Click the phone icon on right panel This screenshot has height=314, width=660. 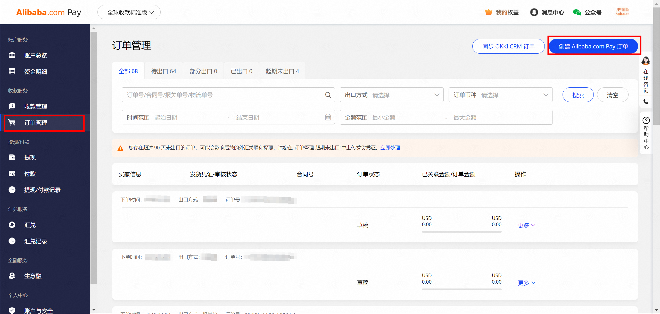coord(646,101)
